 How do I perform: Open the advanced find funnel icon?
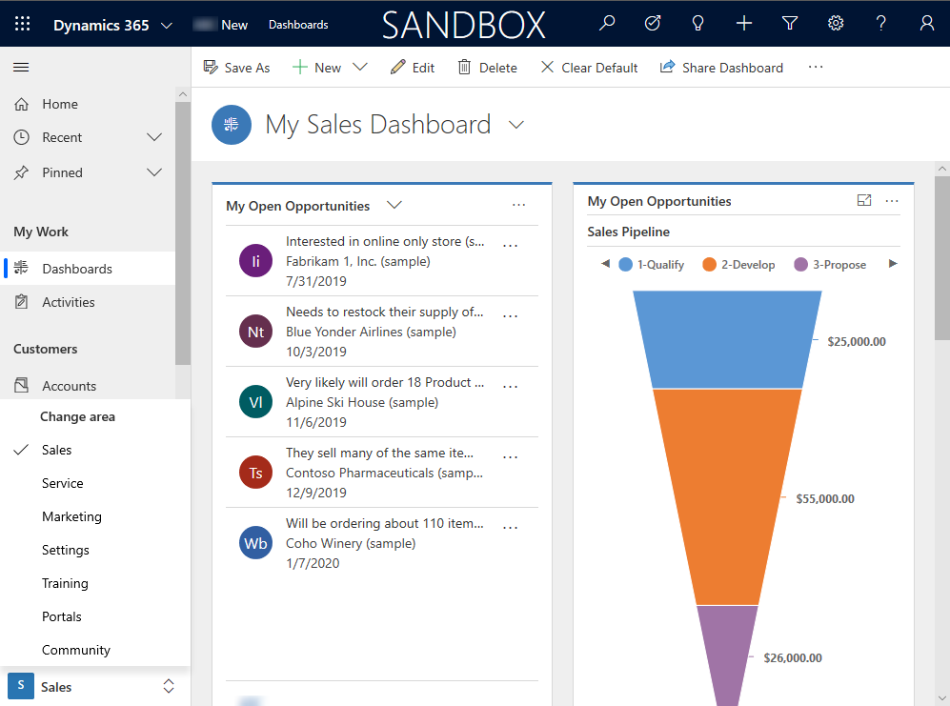coord(790,24)
